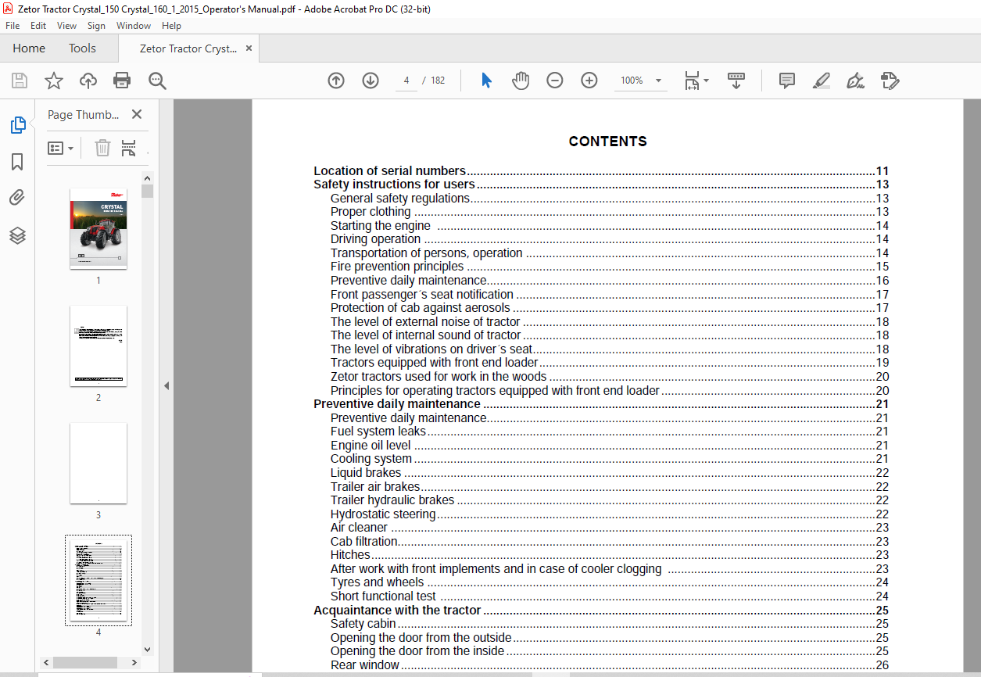Close the Page Thumbnails panel
Image resolution: width=981 pixels, height=677 pixels.
(137, 114)
